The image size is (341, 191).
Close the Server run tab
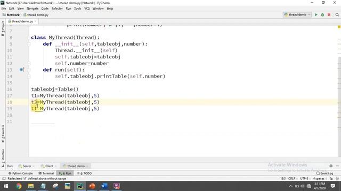pyautogui.click(x=34, y=166)
